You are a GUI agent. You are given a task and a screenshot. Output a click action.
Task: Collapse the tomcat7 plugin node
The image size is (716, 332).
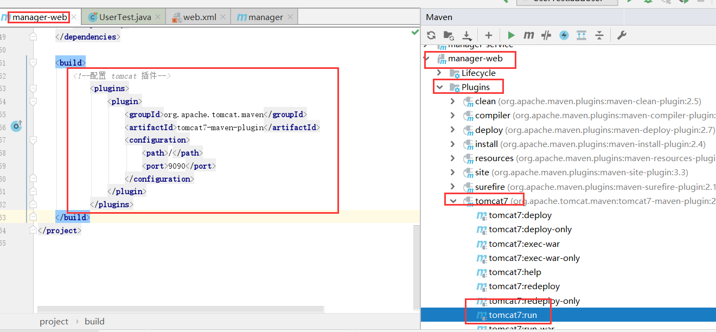tap(453, 201)
